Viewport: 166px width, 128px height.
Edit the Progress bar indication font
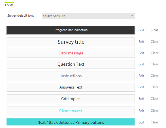pyautogui.click(x=141, y=30)
